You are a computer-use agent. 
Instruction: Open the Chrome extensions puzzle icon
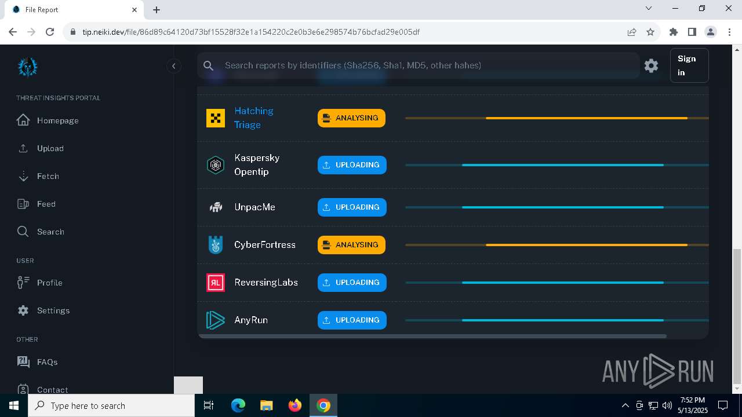(674, 32)
